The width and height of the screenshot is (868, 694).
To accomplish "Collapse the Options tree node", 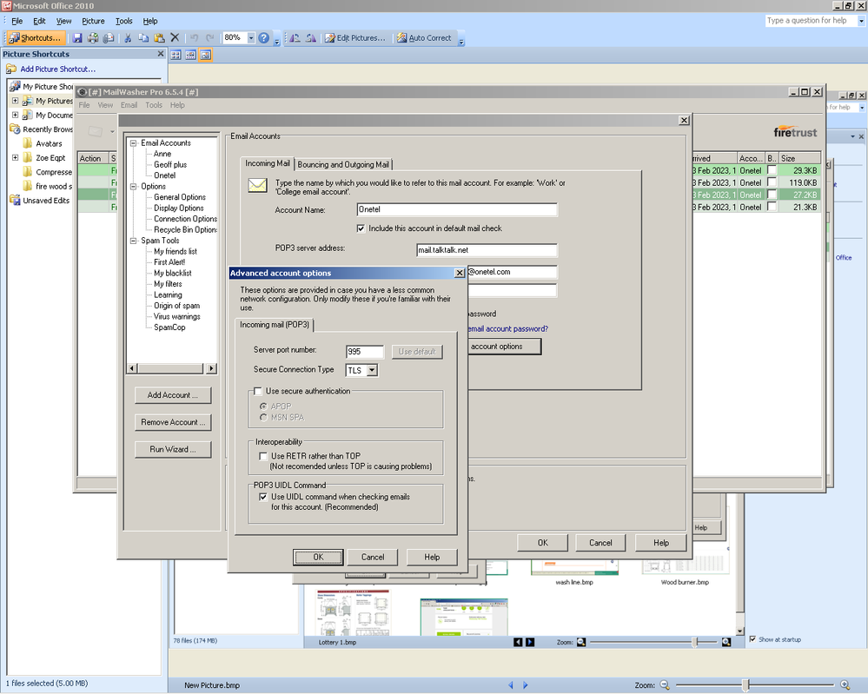I will point(134,187).
